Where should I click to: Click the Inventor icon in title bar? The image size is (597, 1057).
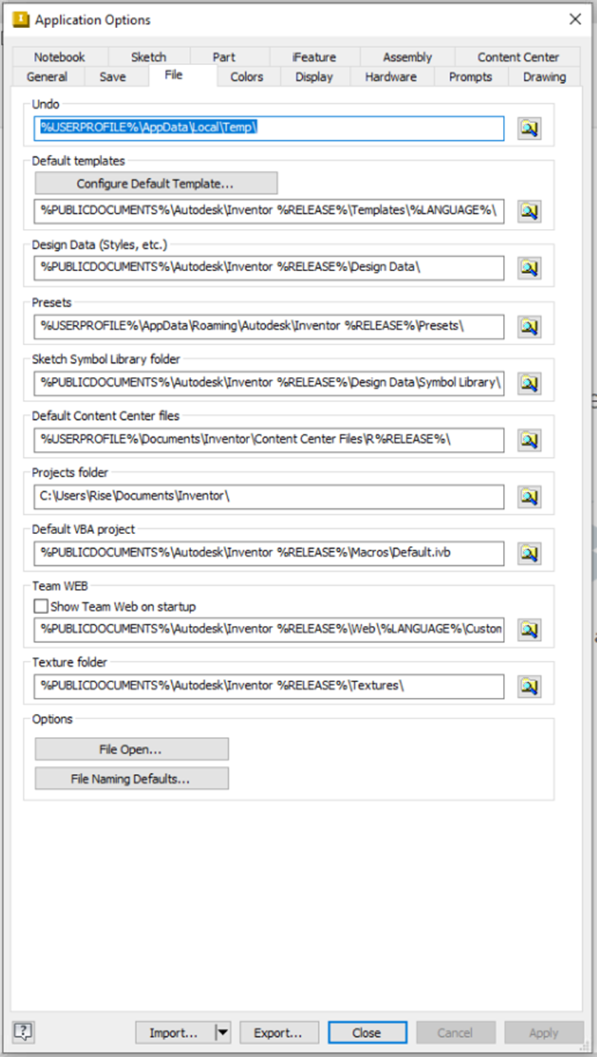[x=21, y=19]
